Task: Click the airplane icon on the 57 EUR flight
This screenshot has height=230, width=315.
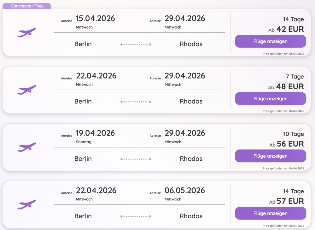Action: coord(27,204)
